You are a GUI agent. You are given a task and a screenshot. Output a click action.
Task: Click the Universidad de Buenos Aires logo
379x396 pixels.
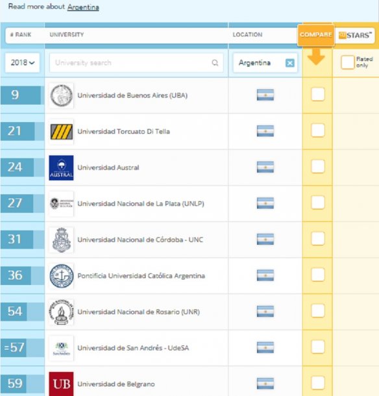point(62,95)
